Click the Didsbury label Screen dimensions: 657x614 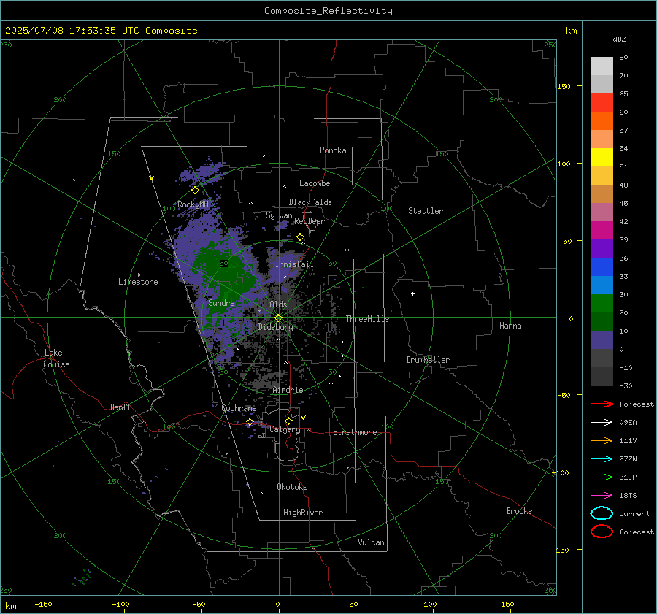click(275, 327)
